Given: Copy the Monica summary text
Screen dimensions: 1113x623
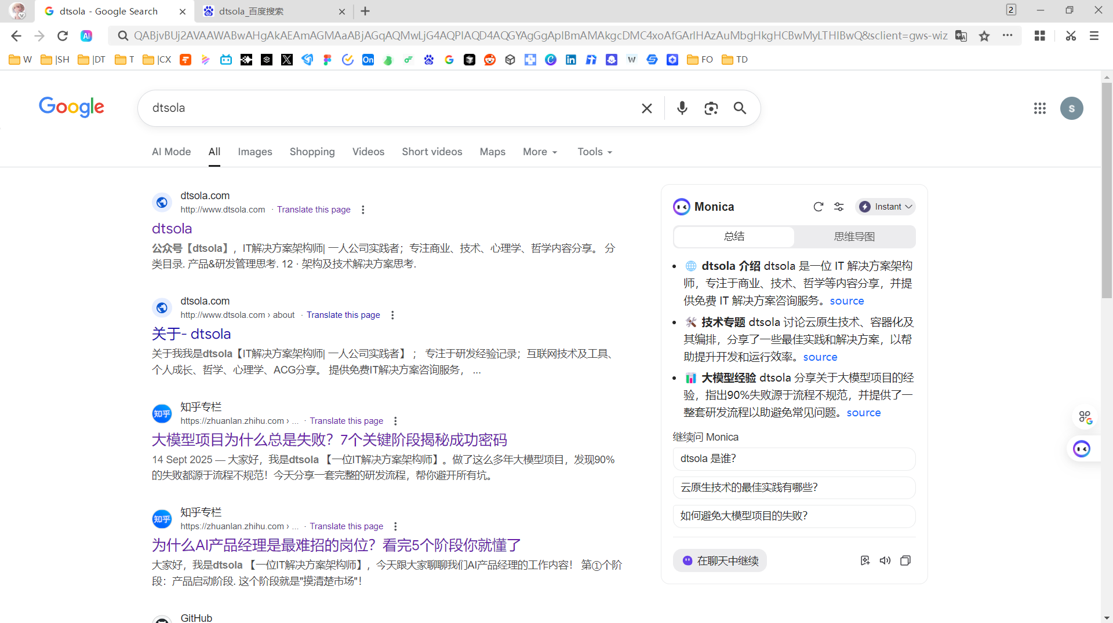Looking at the screenshot, I should tap(905, 560).
